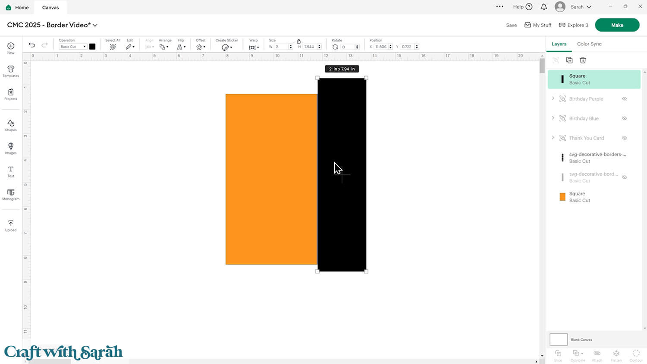Show the Birthday Purple layer

[x=624, y=99]
